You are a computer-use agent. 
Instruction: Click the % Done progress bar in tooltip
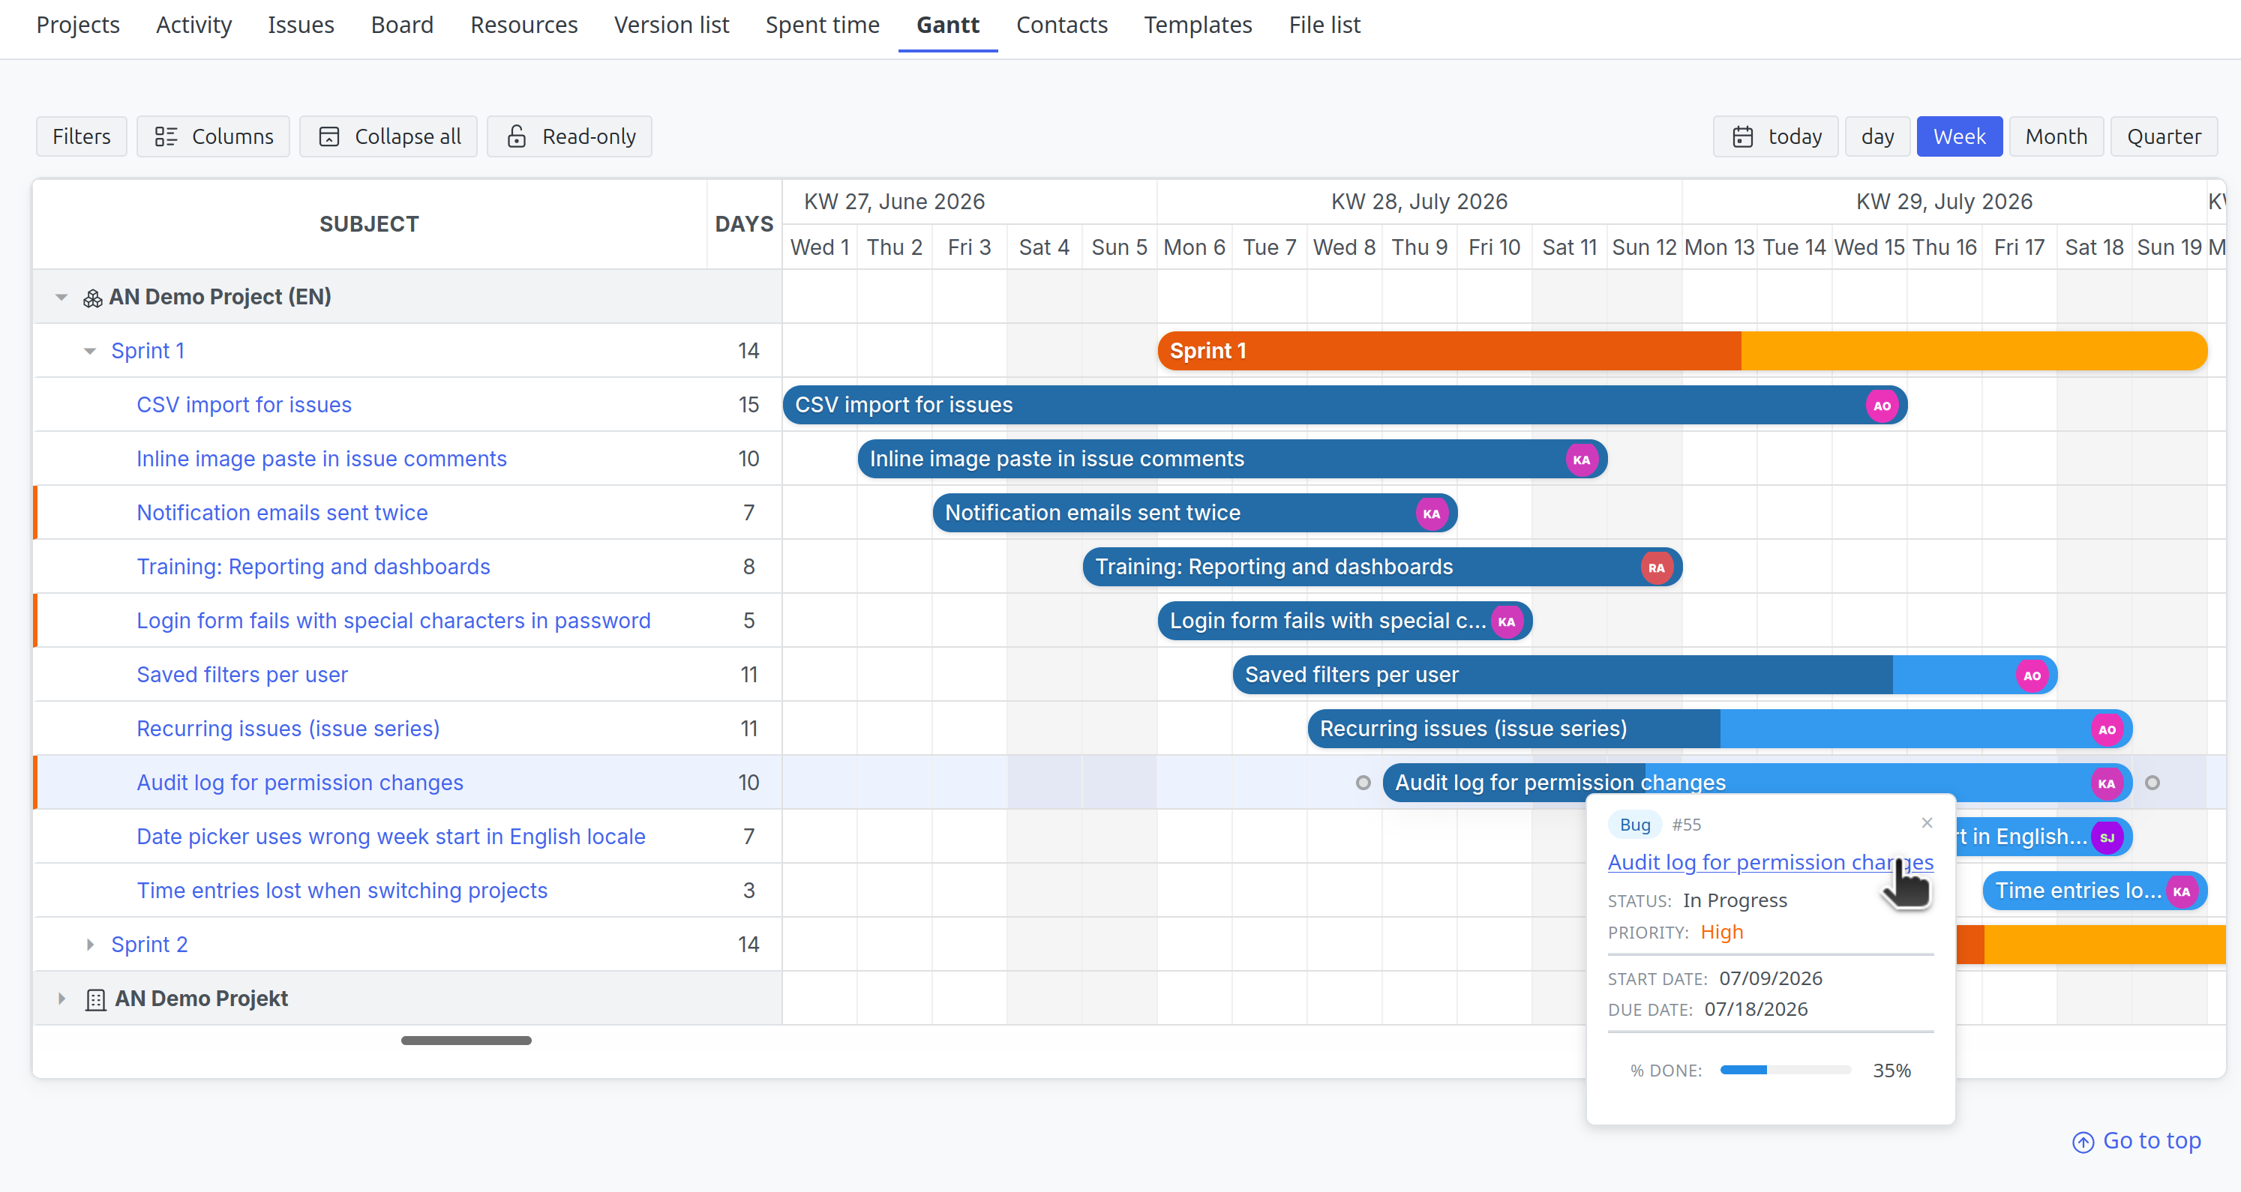click(x=1785, y=1071)
